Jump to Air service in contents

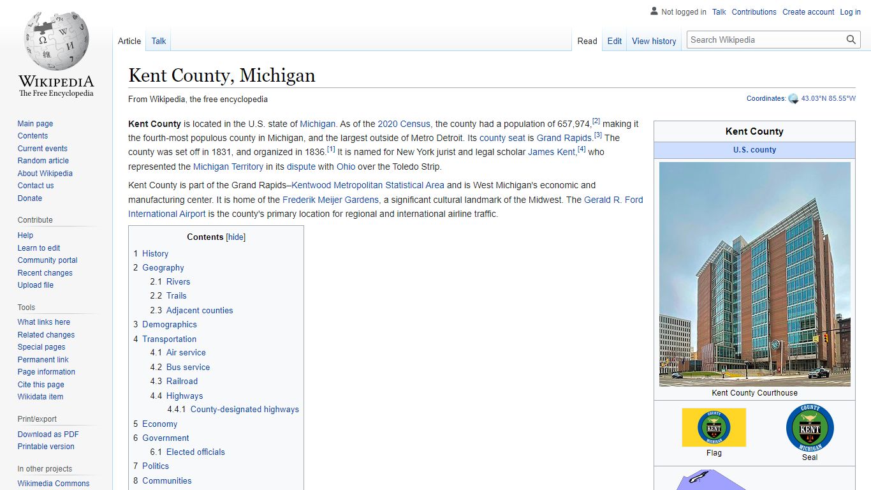[186, 352]
